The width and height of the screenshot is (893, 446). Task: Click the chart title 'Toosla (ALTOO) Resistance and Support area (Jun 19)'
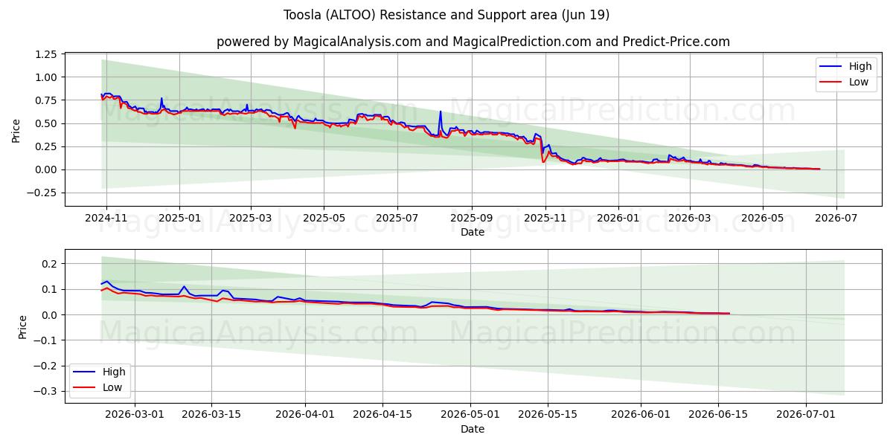446,15
